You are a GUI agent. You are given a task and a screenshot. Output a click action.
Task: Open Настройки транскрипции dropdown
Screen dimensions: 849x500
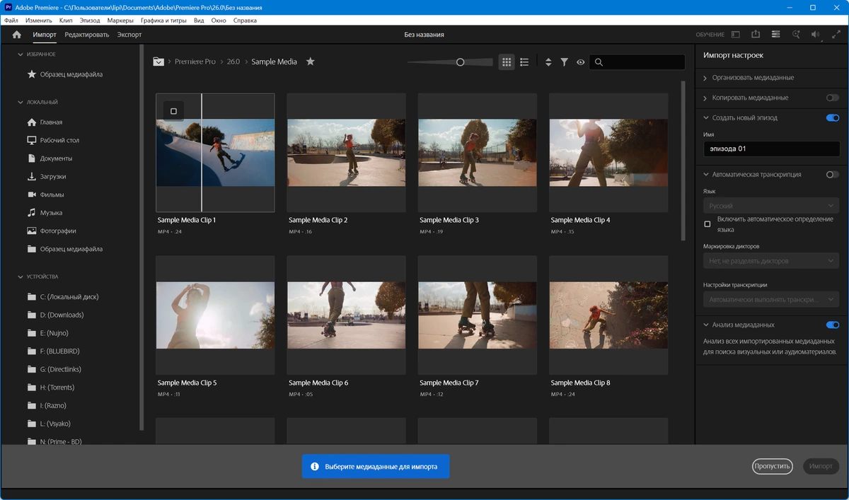point(771,300)
